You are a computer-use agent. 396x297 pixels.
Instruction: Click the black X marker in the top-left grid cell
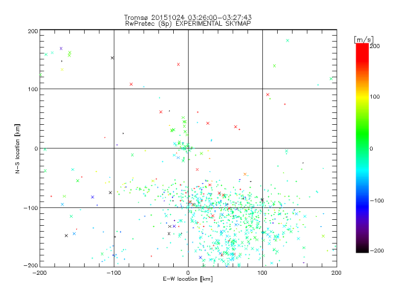pos(112,58)
